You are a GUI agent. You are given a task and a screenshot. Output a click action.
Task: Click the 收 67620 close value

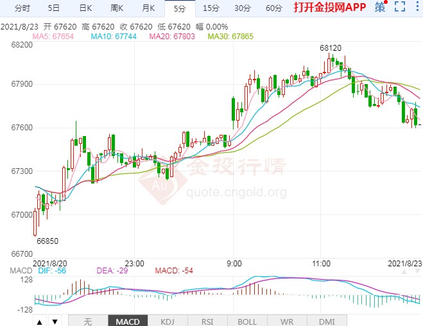coord(136,27)
